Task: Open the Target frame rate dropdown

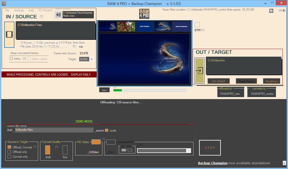Action: click(x=92, y=59)
